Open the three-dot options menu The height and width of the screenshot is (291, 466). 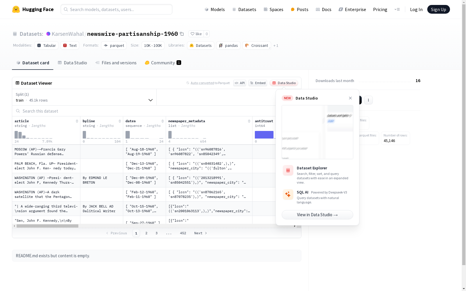368,100
